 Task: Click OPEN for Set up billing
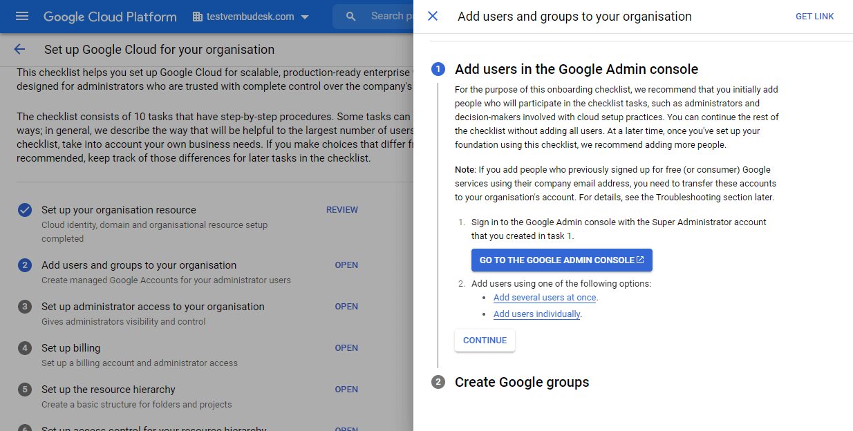click(x=346, y=348)
